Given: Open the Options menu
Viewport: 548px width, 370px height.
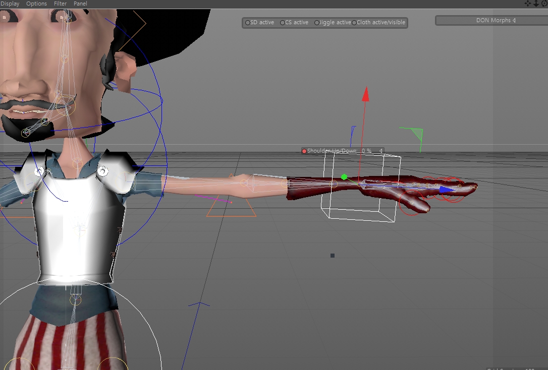Looking at the screenshot, I should point(36,4).
